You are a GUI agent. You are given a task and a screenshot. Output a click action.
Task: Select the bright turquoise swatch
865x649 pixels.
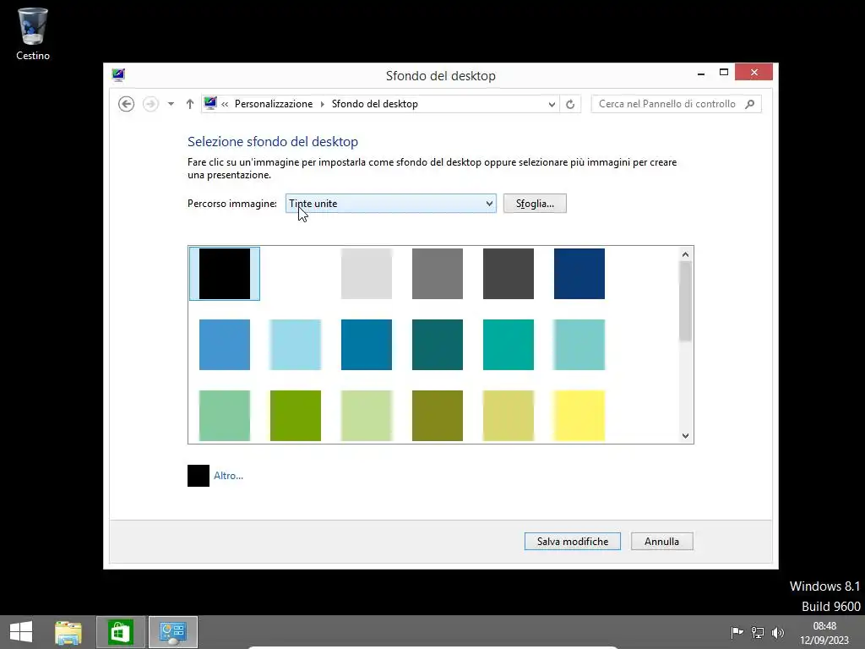click(508, 345)
